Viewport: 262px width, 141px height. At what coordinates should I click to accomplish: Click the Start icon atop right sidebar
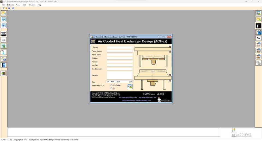tap(258, 13)
